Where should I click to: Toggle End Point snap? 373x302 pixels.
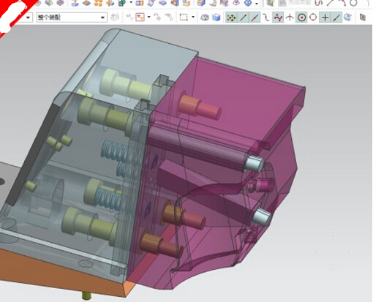point(243,18)
